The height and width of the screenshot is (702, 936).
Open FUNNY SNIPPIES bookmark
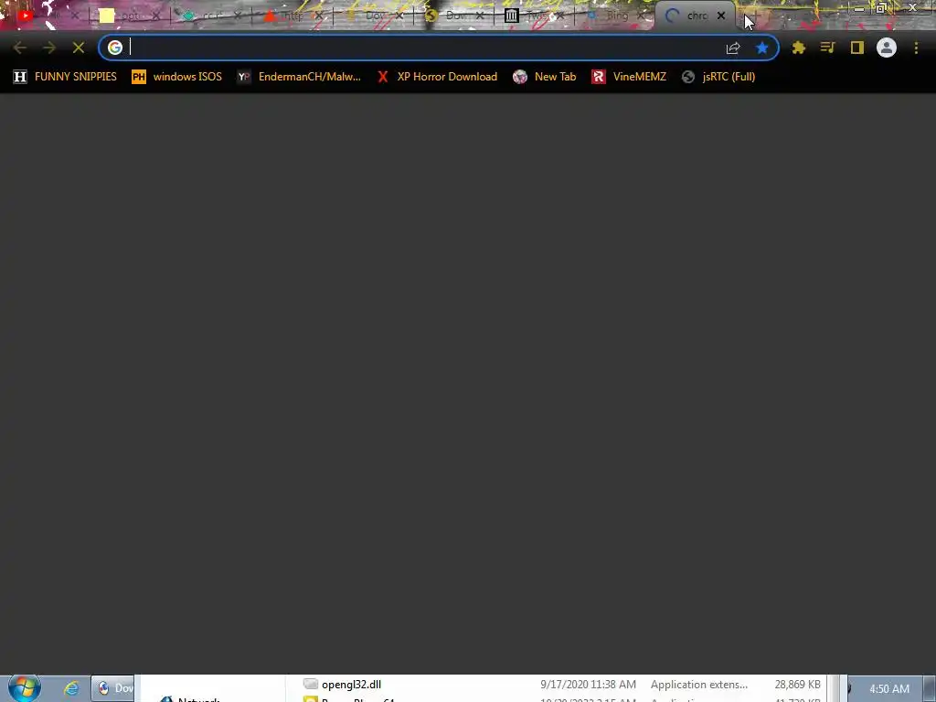[65, 77]
